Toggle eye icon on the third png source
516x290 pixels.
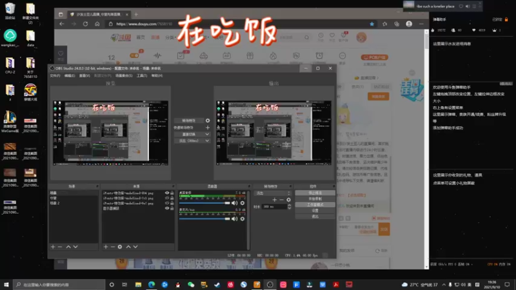[x=167, y=203]
